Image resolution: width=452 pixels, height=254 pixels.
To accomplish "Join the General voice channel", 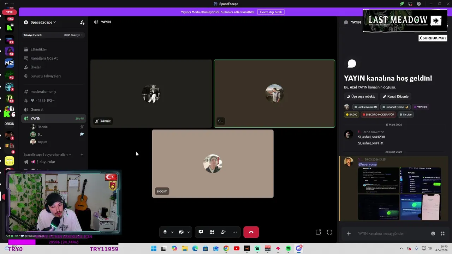I will tap(54, 109).
